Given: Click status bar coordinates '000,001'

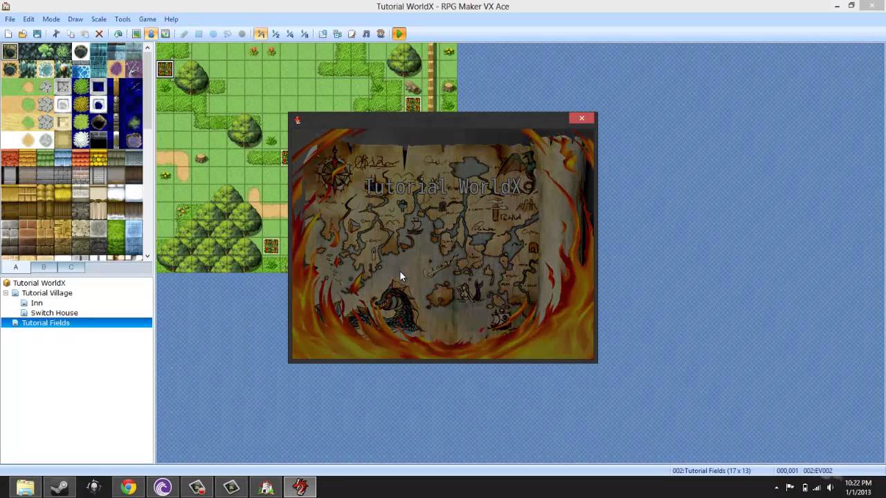Looking at the screenshot, I should coord(787,471).
